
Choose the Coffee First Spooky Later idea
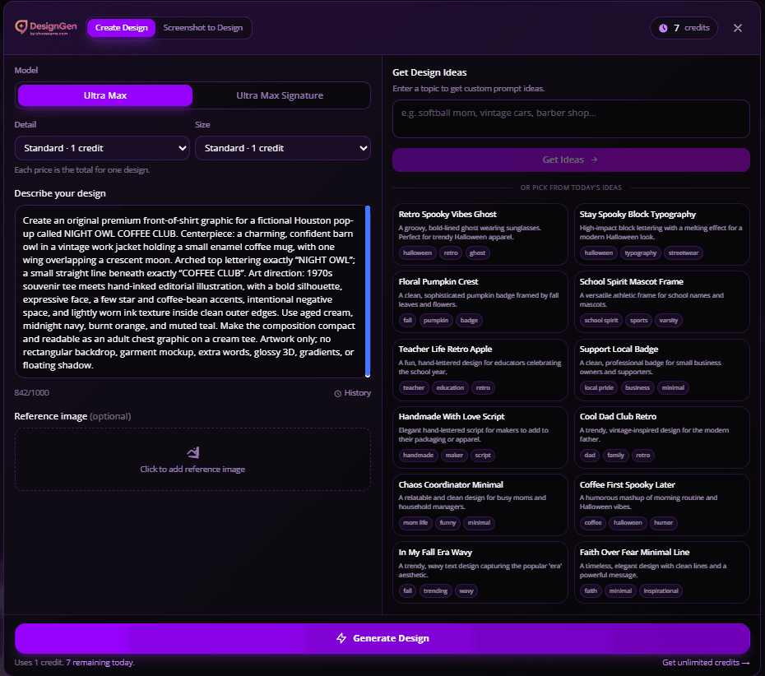pyautogui.click(x=661, y=504)
